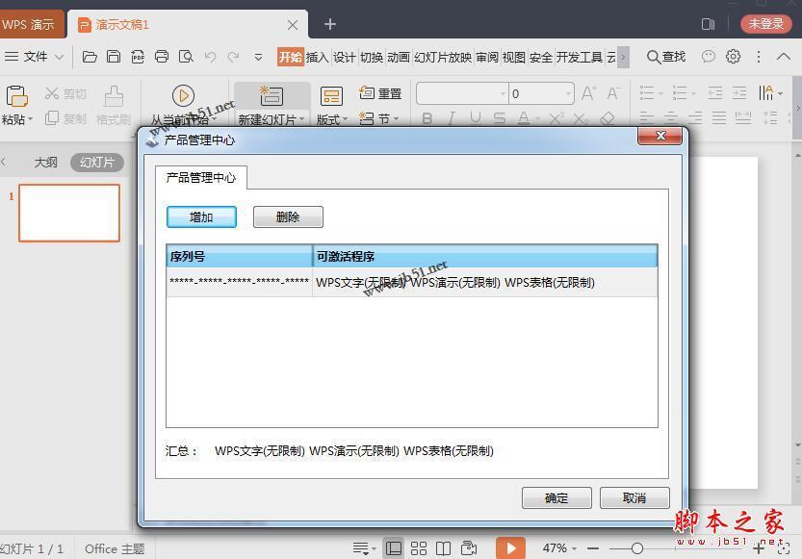Click the Copy (复制) button
Image resolution: width=802 pixels, height=559 pixels.
pos(65,118)
